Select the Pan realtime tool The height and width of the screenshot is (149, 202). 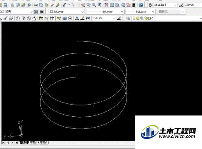[83, 5]
